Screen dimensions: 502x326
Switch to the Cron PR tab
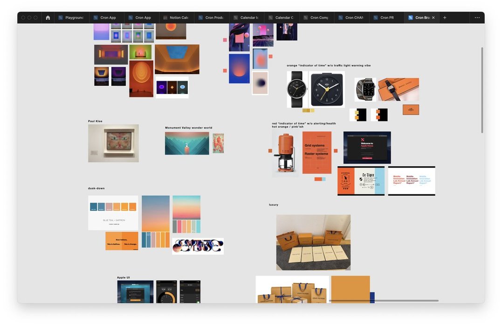pos(386,18)
